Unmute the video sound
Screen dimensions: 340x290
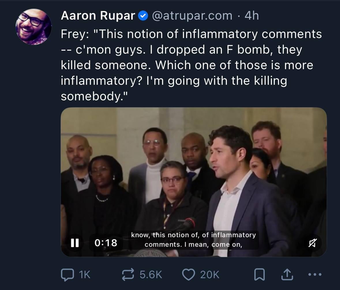tap(313, 243)
